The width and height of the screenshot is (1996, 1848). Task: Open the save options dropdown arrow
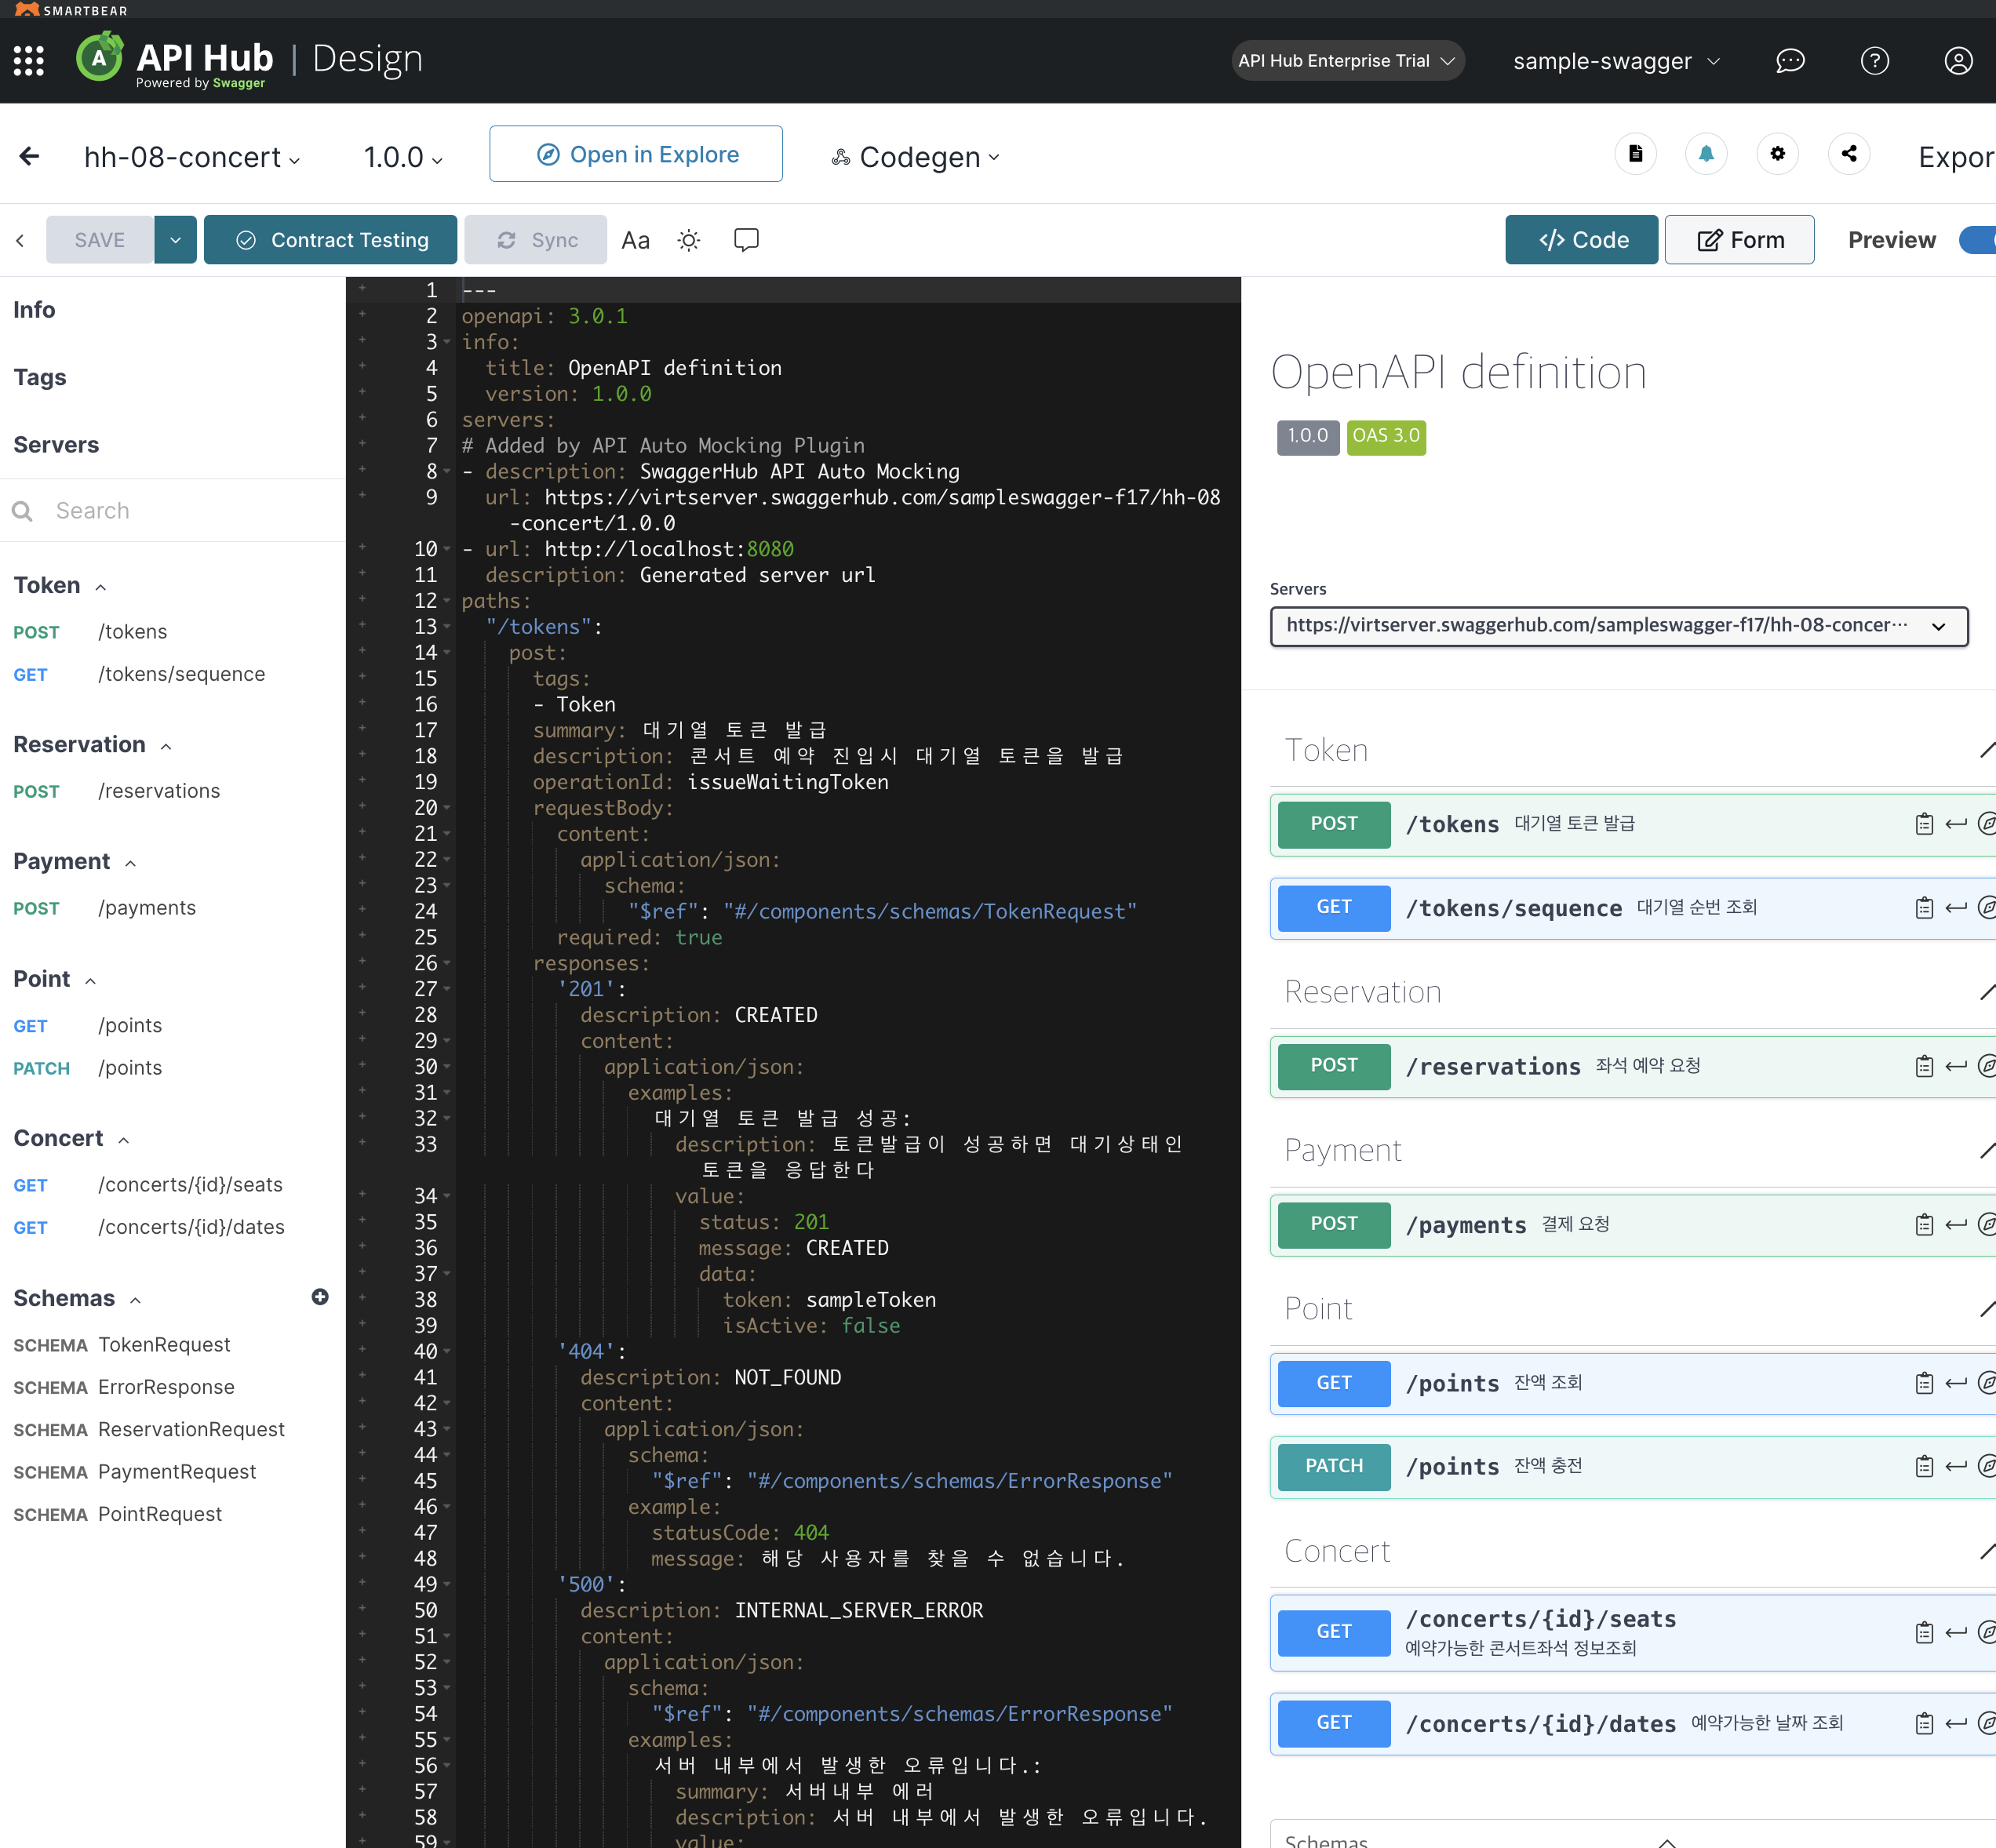tap(175, 240)
